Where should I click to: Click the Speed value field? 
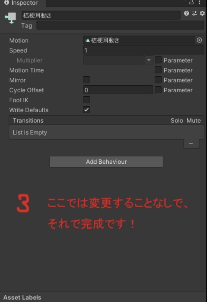coord(143,50)
